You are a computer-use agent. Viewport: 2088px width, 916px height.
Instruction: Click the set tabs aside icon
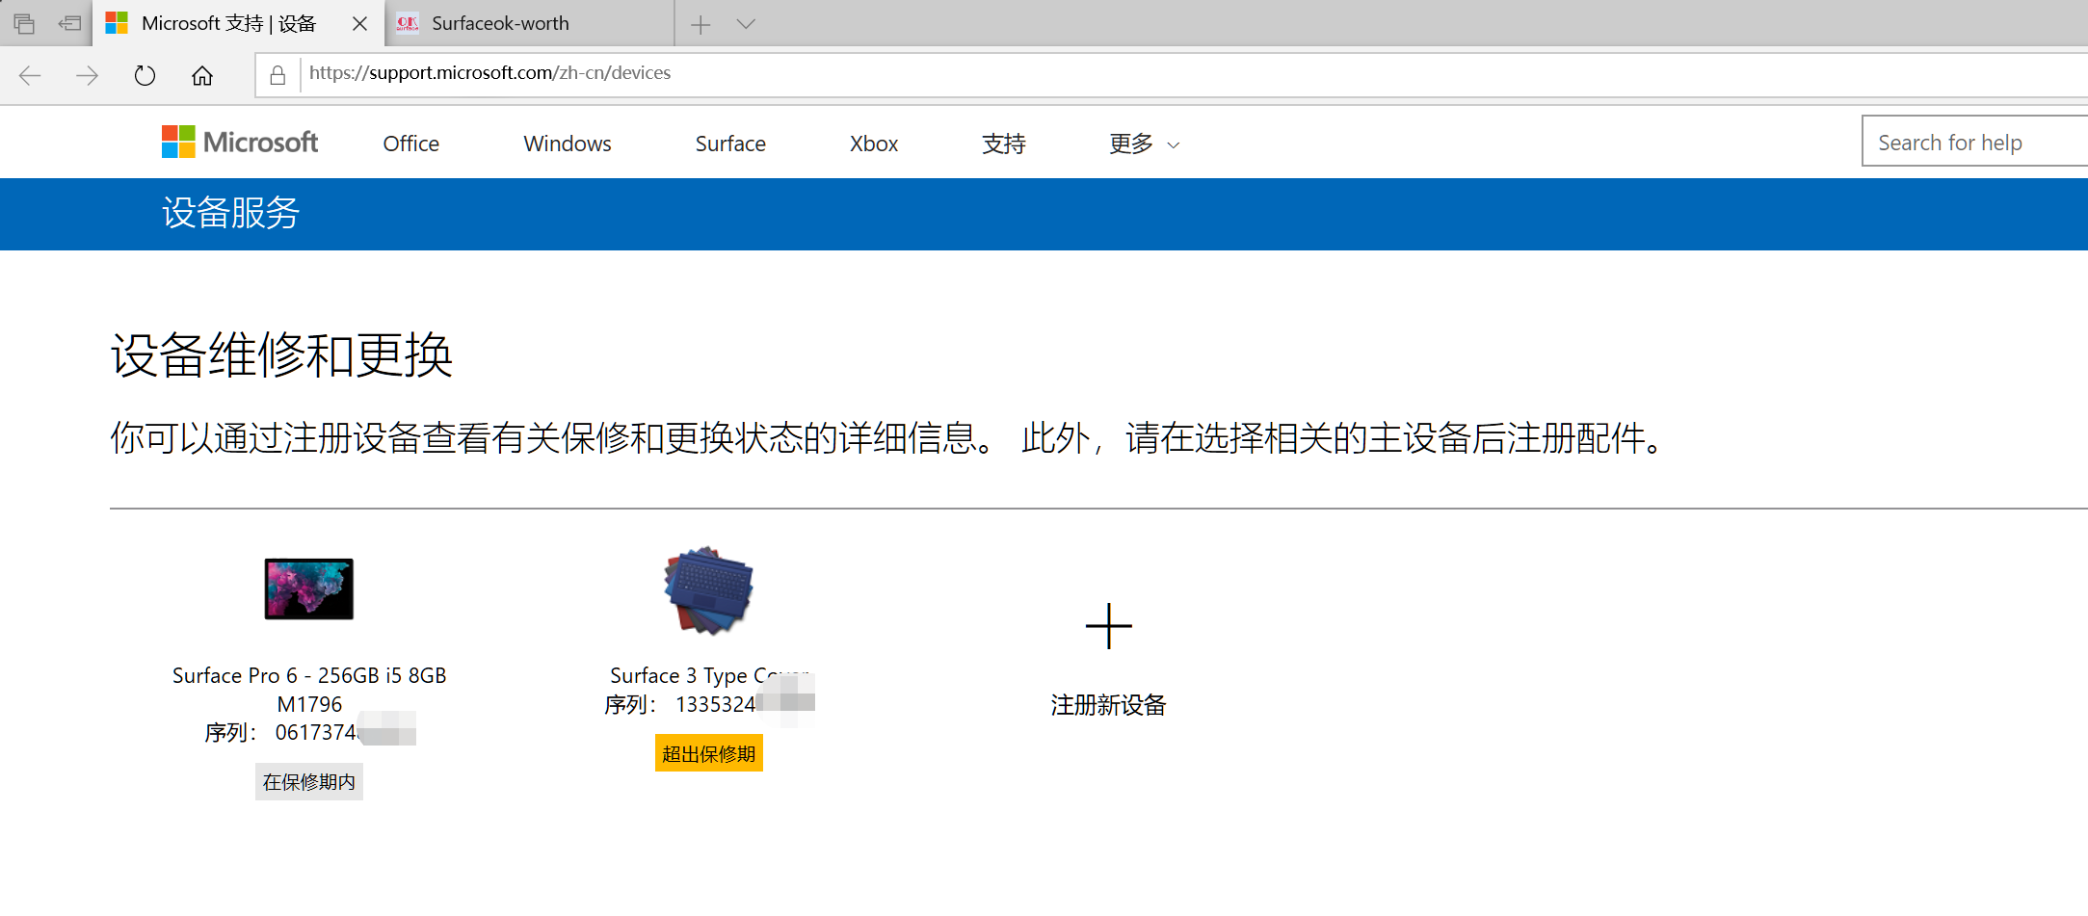click(x=23, y=22)
